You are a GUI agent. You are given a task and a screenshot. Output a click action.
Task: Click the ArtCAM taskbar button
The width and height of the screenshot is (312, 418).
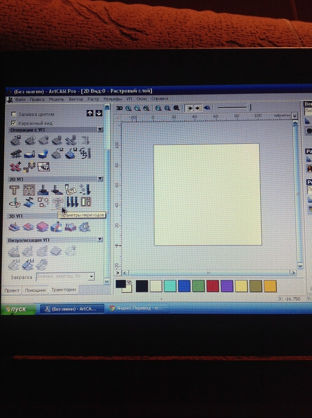coord(72,309)
